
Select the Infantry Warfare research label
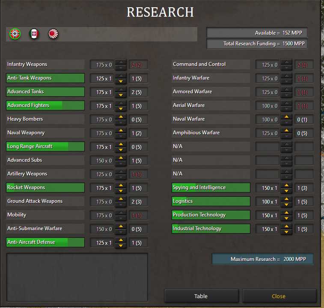pos(211,78)
